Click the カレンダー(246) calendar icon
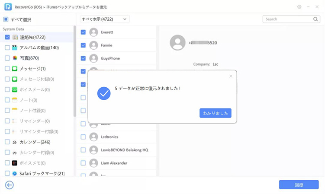325x194 pixels. [15, 142]
